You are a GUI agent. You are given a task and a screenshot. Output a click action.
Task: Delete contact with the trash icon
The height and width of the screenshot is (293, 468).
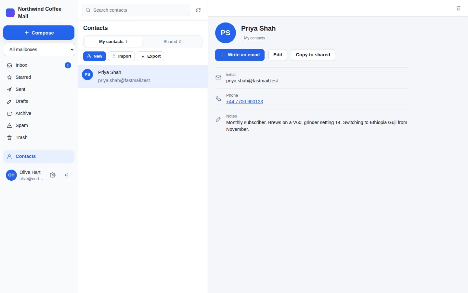pyautogui.click(x=459, y=8)
